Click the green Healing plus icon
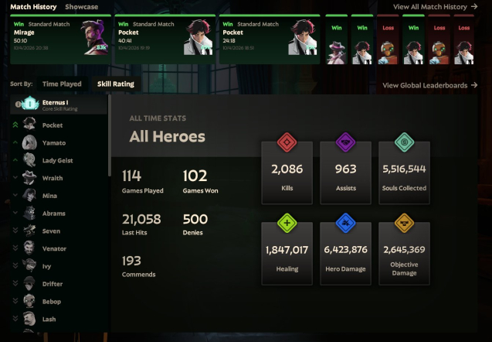 point(287,223)
